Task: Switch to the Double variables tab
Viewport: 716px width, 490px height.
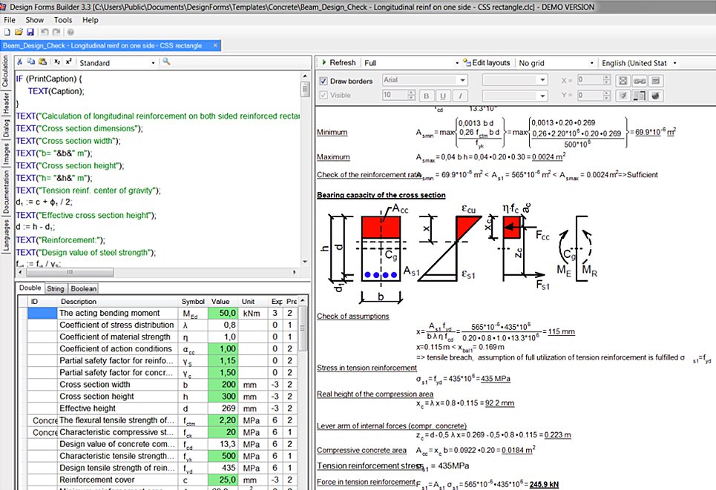Action: click(x=30, y=288)
